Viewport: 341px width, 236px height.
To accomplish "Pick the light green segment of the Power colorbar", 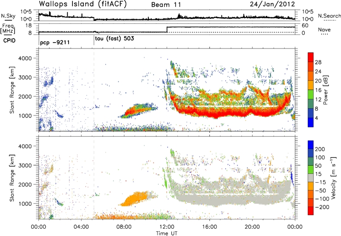I will tap(310, 95).
